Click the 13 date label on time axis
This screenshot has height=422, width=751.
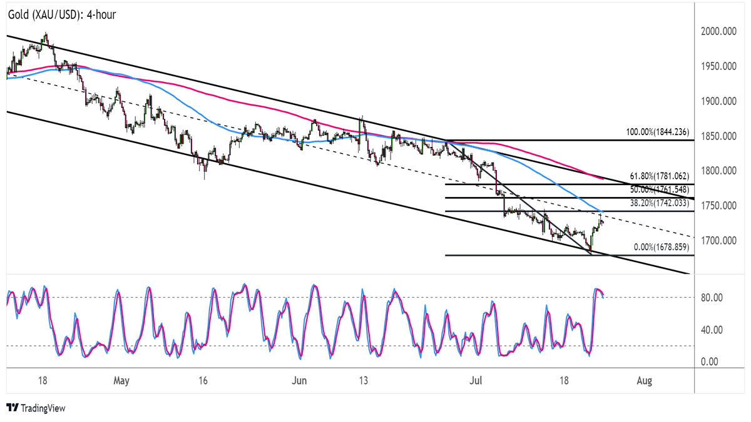[363, 381]
